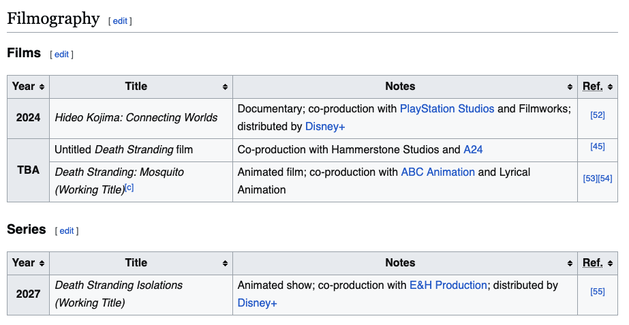Select the TBA year cell

pyautogui.click(x=28, y=170)
